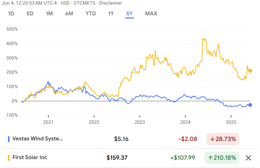Click the blue endpoint dot on chart

[x=250, y=105]
